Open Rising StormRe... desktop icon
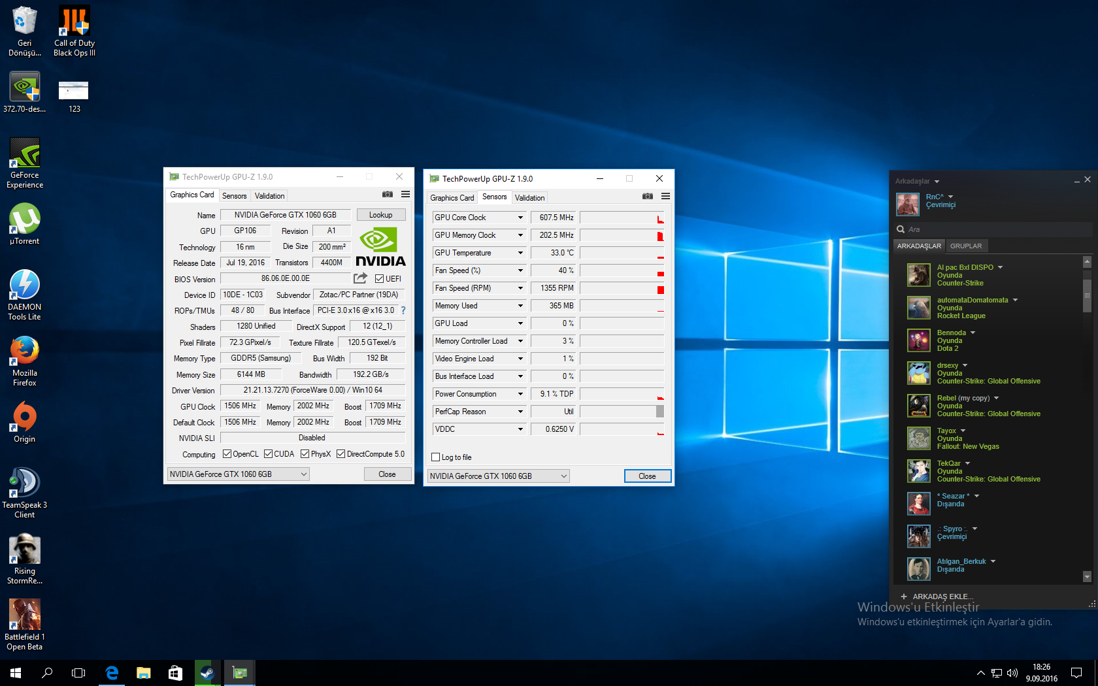 (25, 559)
